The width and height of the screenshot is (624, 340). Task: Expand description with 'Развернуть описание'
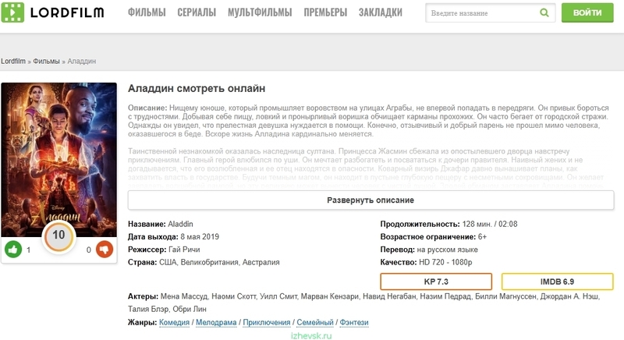[370, 200]
